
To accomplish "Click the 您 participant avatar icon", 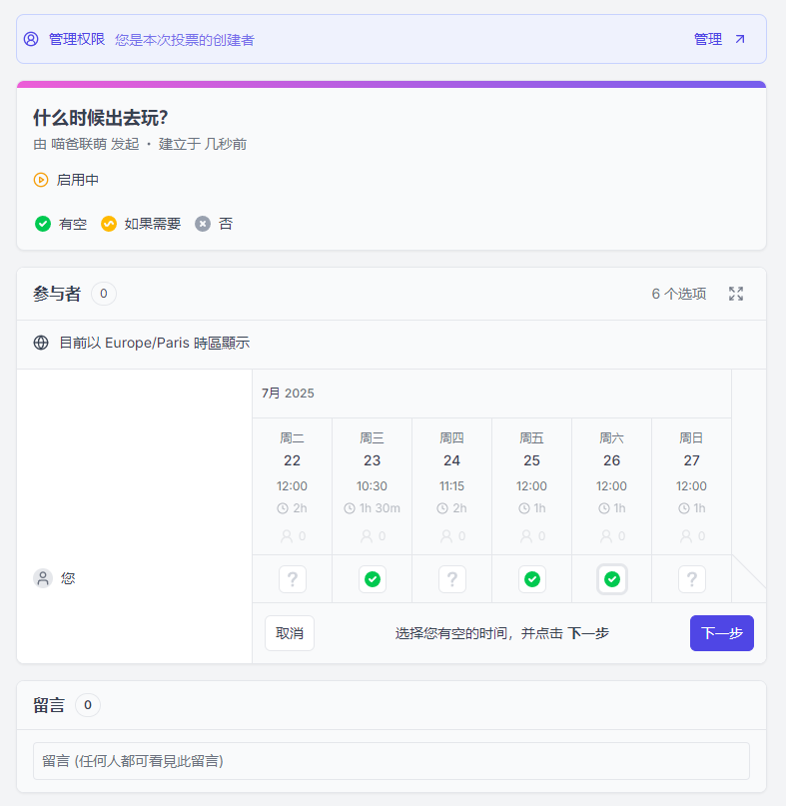I will click(x=43, y=578).
